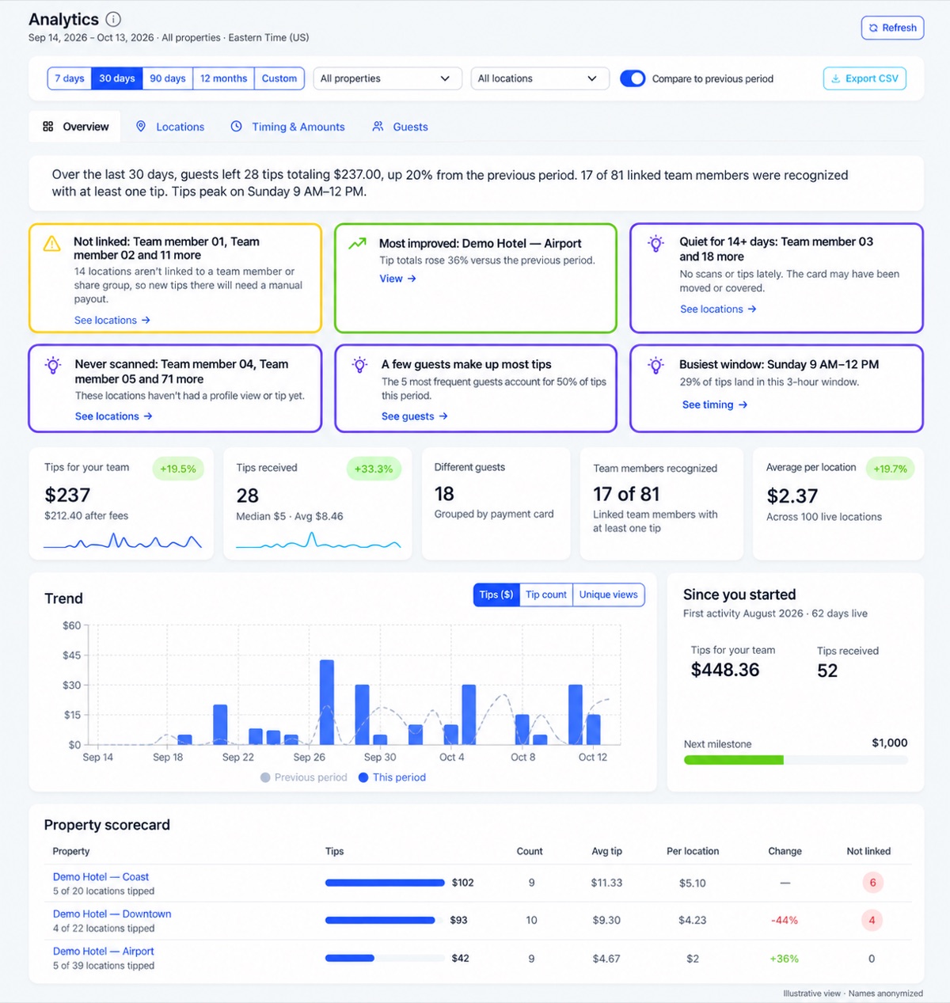Click the Tips column header
Viewport: 950px width, 1003px height.
334,851
